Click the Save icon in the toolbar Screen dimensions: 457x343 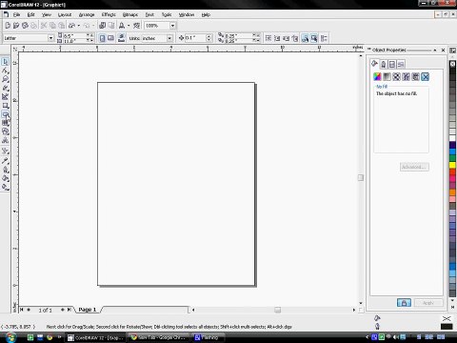point(25,26)
